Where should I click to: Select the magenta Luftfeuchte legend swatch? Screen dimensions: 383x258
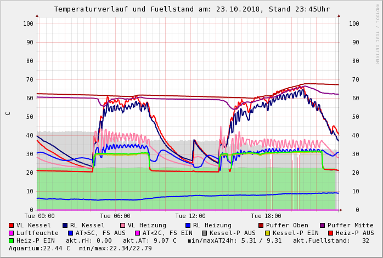click(12, 233)
